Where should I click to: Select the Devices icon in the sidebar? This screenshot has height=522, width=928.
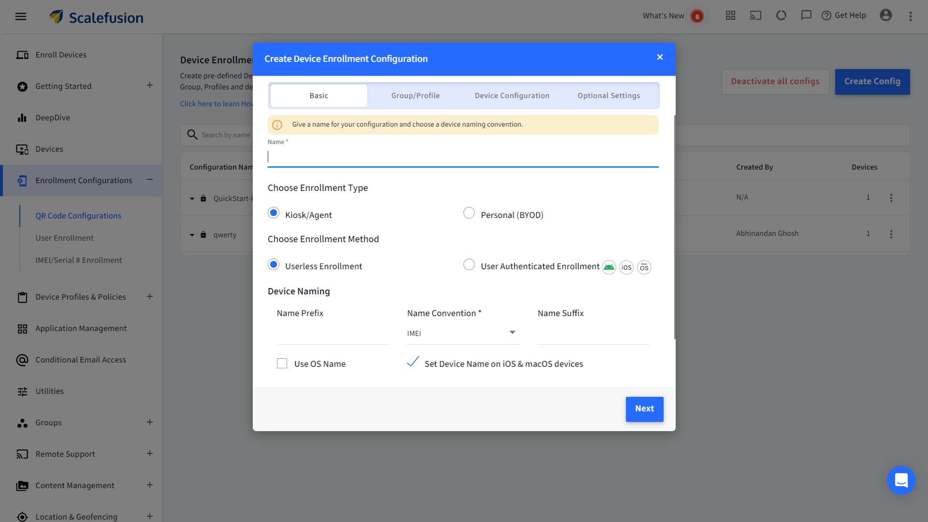[22, 149]
